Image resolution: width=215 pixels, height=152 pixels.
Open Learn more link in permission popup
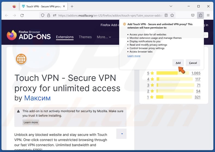134,56
